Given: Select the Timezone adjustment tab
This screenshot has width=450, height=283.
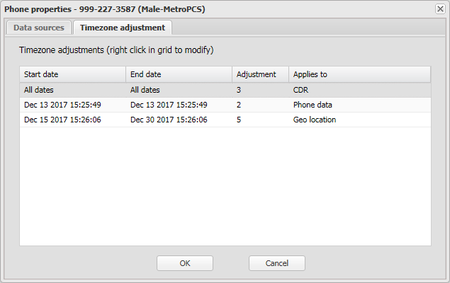Looking at the screenshot, I should click(123, 28).
